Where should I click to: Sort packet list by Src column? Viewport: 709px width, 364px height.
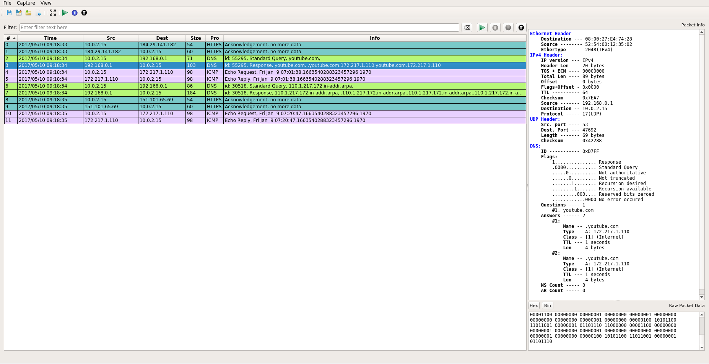[111, 38]
